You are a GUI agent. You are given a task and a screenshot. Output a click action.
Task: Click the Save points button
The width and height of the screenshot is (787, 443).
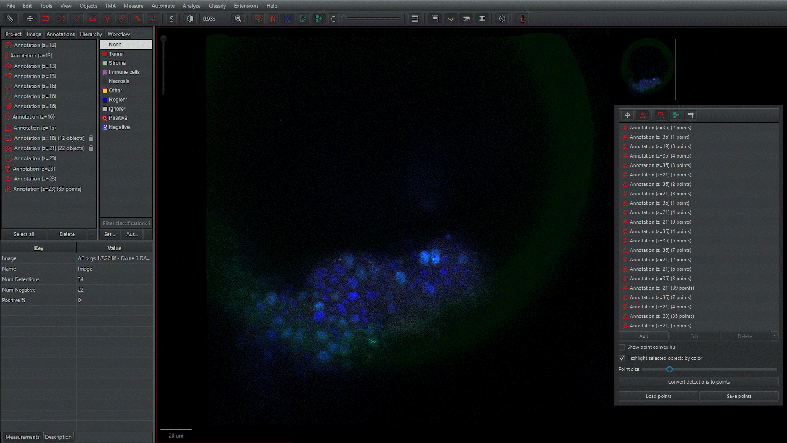coord(739,396)
